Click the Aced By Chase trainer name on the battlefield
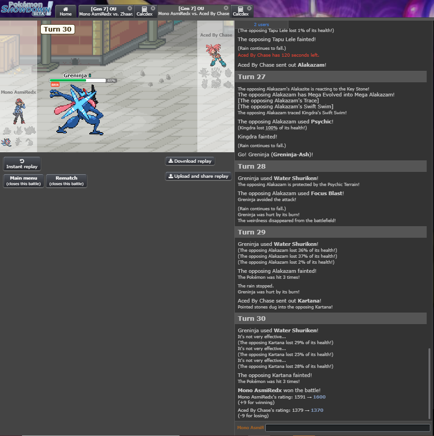The width and height of the screenshot is (434, 436). click(x=216, y=35)
